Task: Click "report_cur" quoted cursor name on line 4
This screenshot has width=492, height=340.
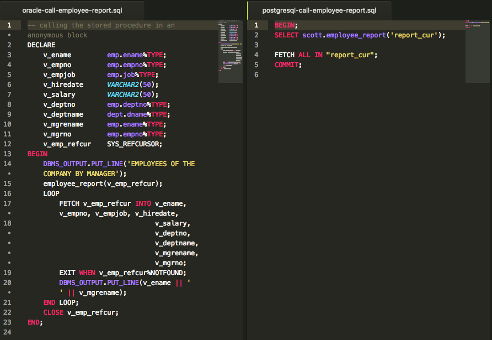Action: (350, 55)
